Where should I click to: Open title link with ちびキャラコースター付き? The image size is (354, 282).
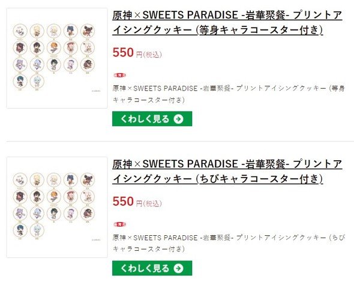pos(227,172)
